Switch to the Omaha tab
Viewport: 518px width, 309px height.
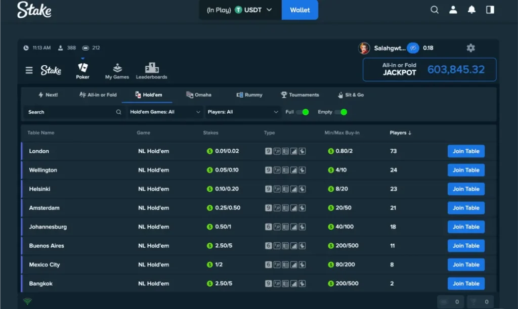point(199,95)
